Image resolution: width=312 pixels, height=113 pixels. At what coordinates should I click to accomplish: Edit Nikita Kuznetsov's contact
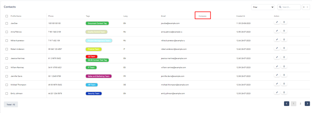pos(277,40)
